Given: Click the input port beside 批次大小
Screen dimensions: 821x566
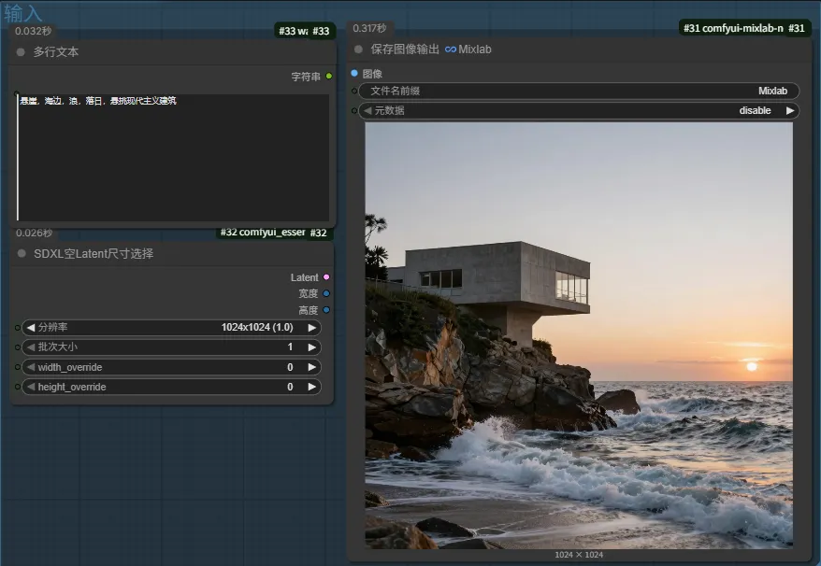Looking at the screenshot, I should (18, 347).
